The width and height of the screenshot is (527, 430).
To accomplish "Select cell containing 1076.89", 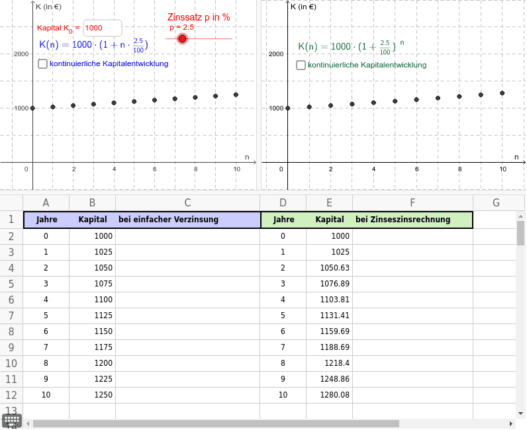I will click(330, 284).
